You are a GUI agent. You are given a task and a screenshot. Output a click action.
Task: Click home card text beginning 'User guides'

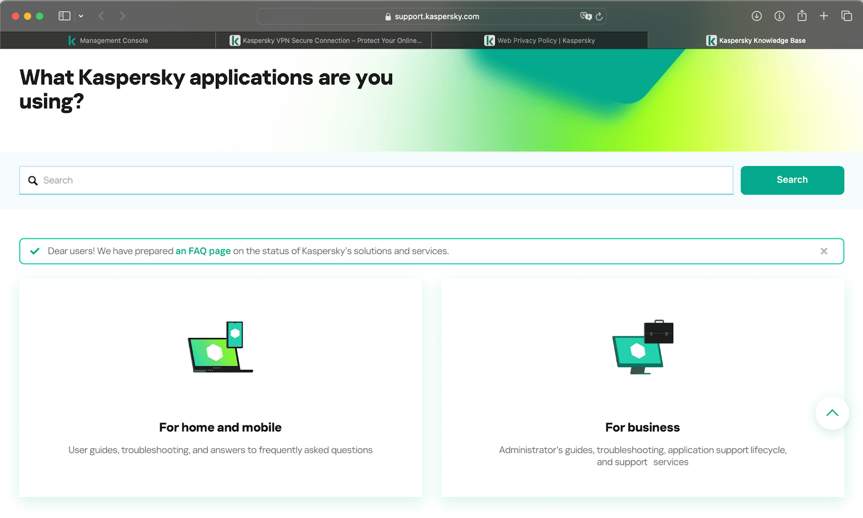[220, 450]
